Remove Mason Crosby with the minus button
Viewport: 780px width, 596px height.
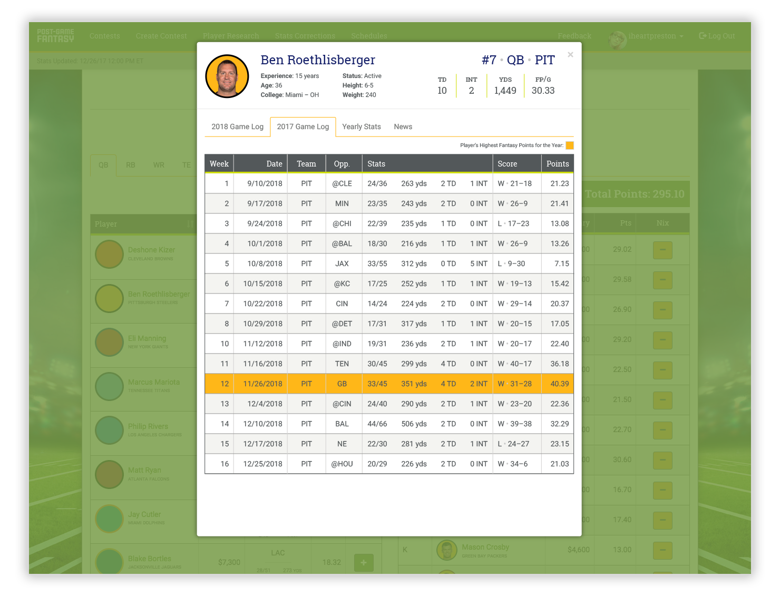(x=662, y=550)
